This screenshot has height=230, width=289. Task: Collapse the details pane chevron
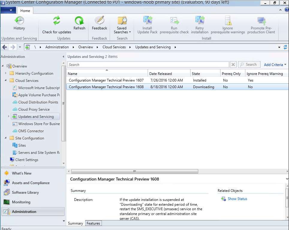coord(287,179)
